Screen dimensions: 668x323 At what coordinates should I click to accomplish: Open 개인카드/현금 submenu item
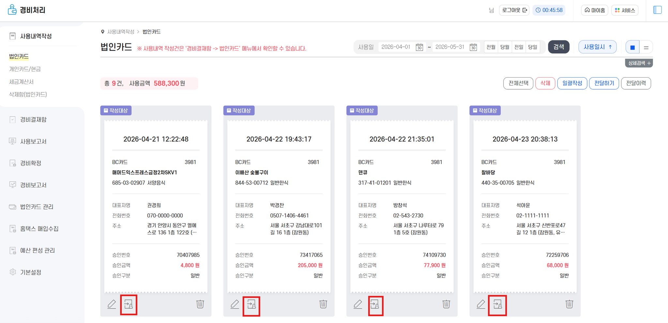[x=25, y=69]
